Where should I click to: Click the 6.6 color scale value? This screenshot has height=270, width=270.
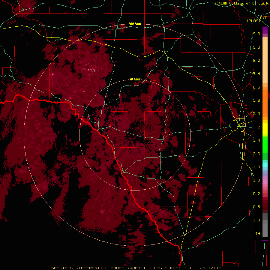pos(256,87)
